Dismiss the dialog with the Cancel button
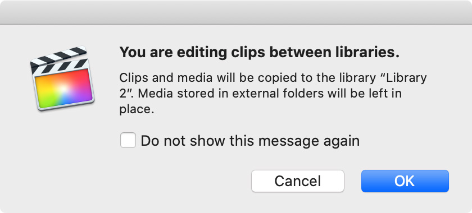Viewport: 472px width, 213px height. 298,181
